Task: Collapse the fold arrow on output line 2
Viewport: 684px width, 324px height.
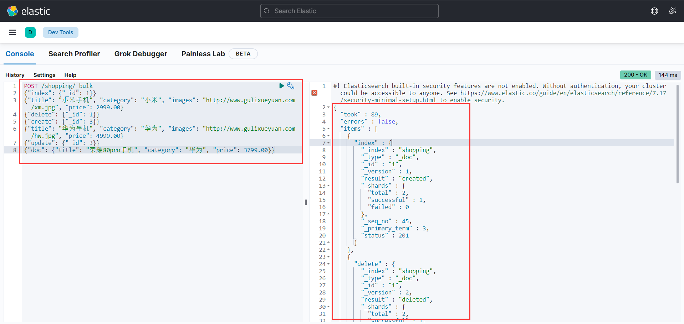Action: (x=328, y=107)
